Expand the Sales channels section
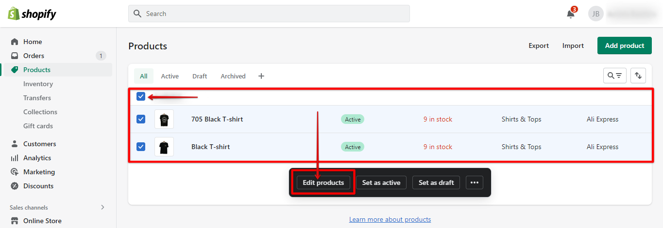The image size is (663, 228). point(102,207)
